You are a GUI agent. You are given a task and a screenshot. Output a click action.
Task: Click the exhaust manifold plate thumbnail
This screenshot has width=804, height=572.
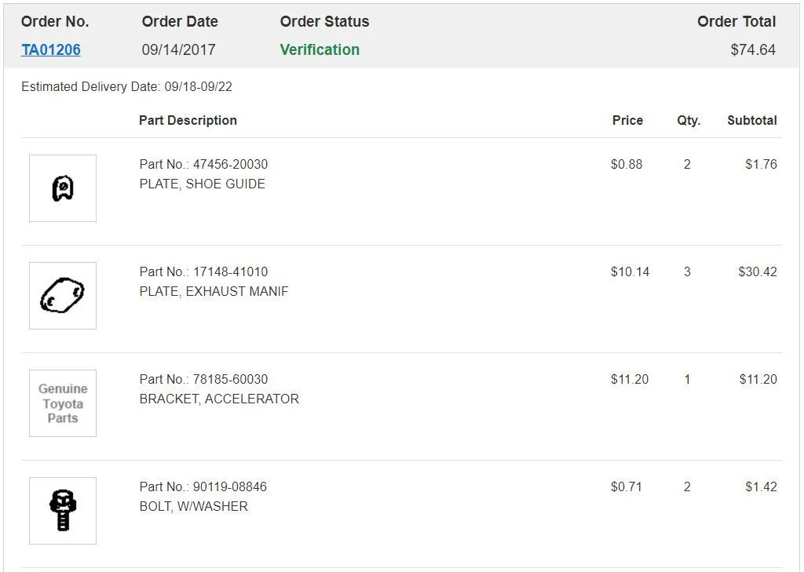(63, 296)
